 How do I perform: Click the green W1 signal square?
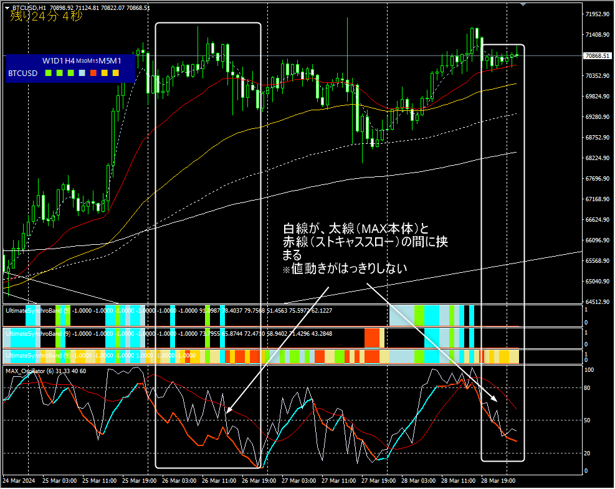[49, 73]
